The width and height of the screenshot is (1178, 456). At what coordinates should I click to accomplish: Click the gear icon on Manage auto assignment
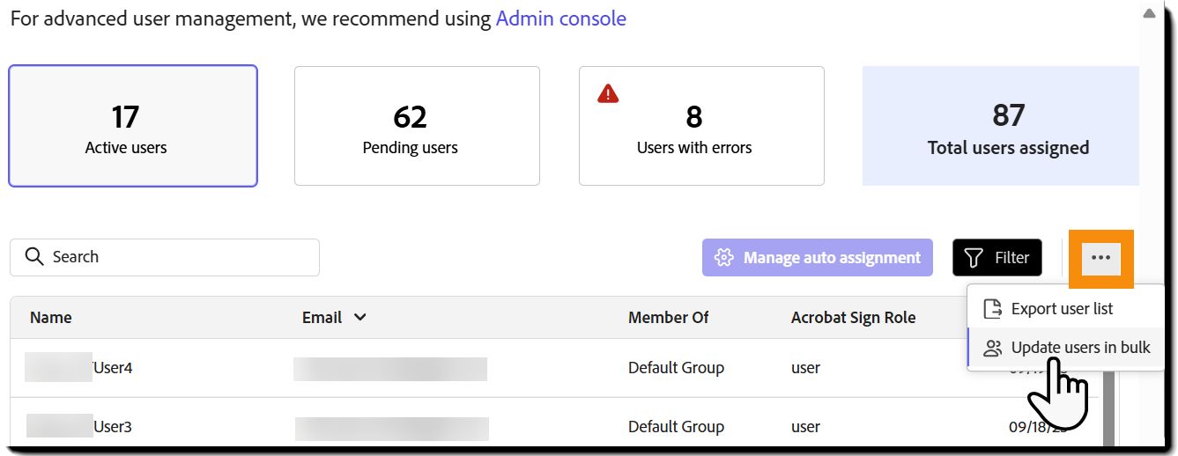coord(724,258)
